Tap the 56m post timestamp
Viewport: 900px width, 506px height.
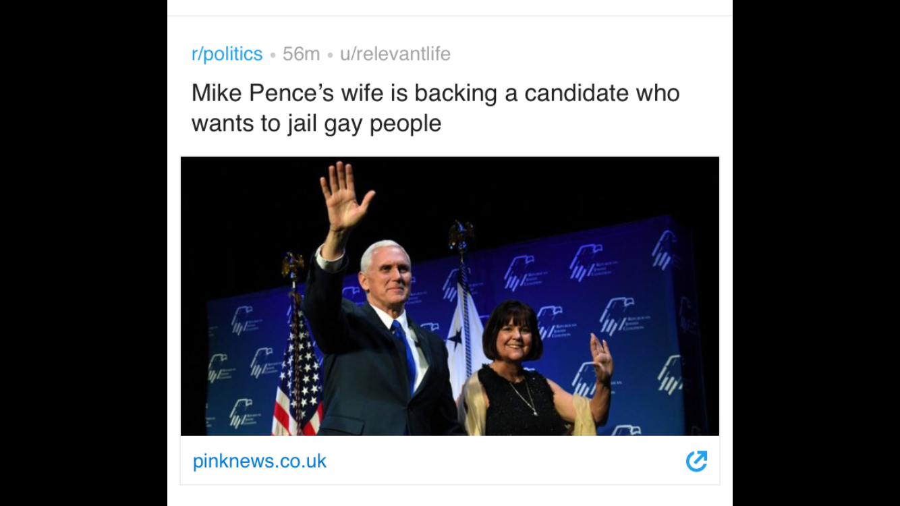point(301,54)
